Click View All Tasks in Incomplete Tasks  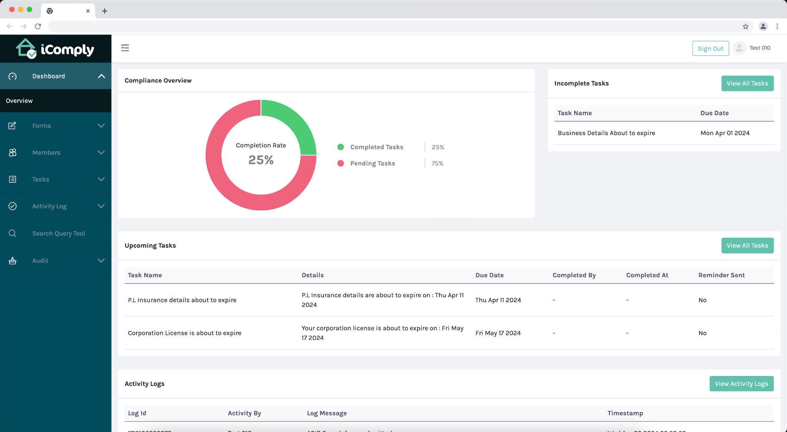[747, 83]
